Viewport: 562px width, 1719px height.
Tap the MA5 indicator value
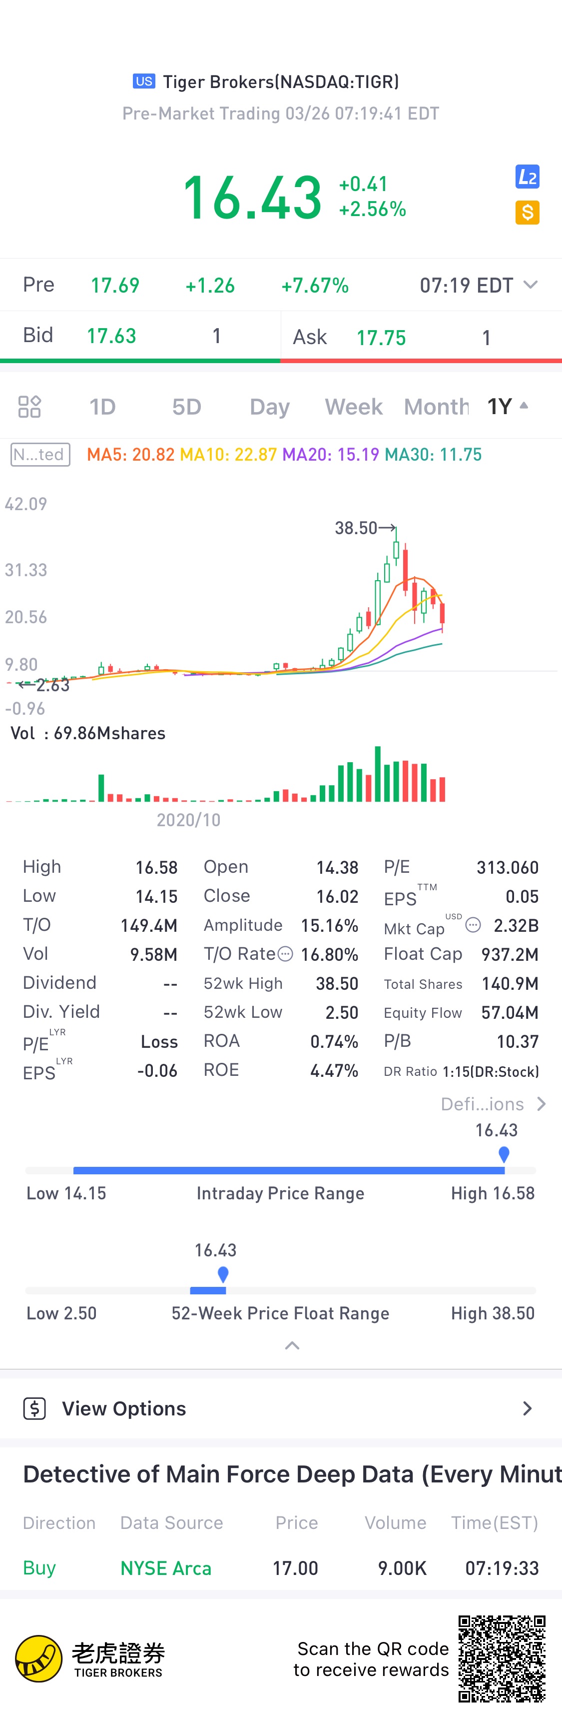coord(131,455)
